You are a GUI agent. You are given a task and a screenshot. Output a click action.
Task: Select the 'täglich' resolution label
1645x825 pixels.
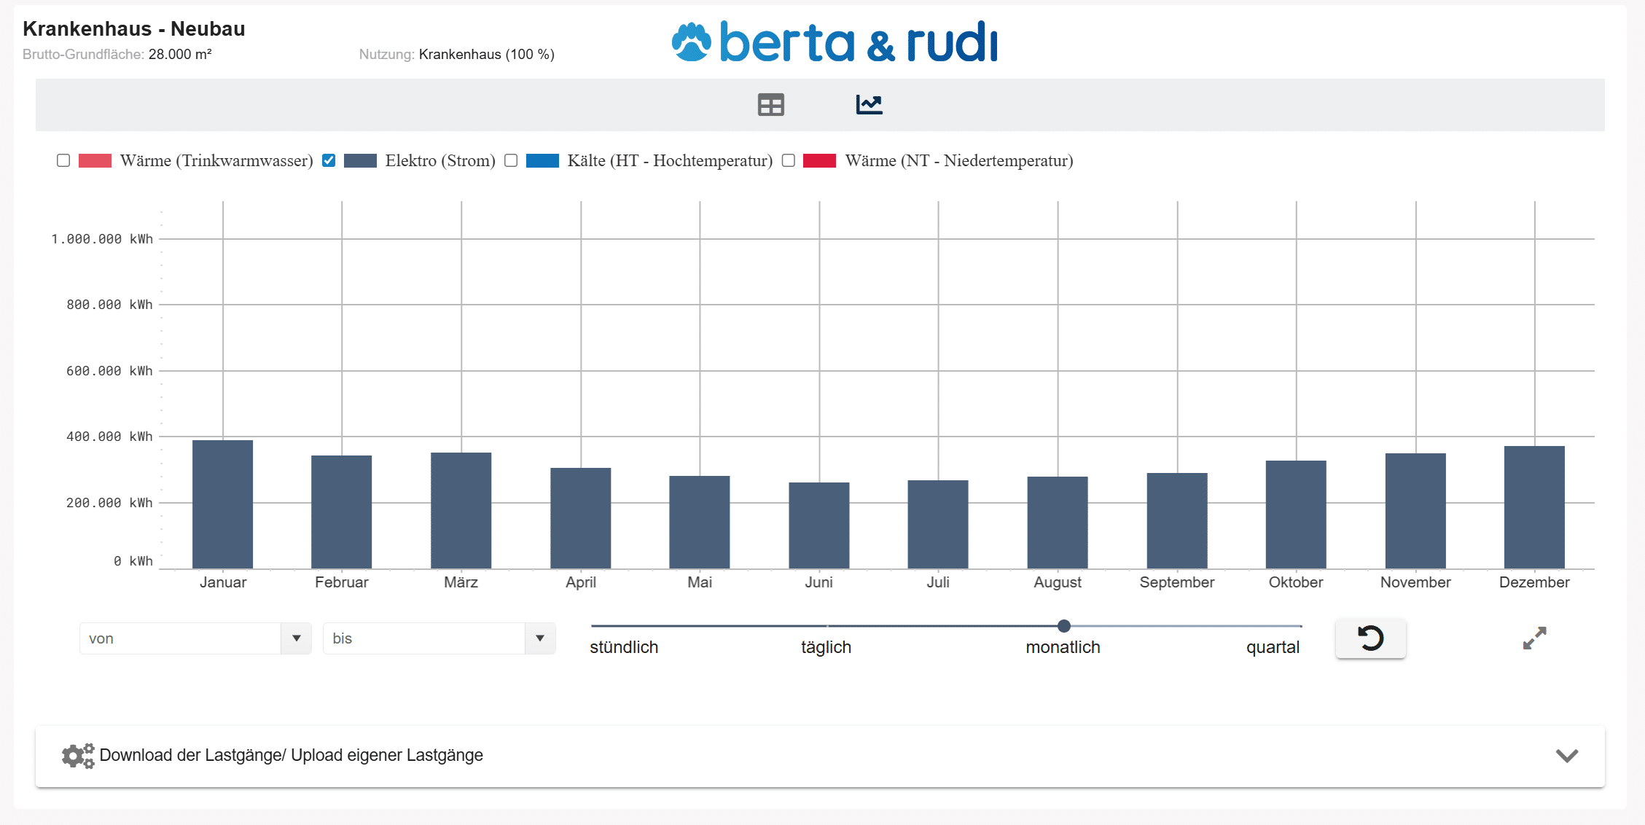826,647
